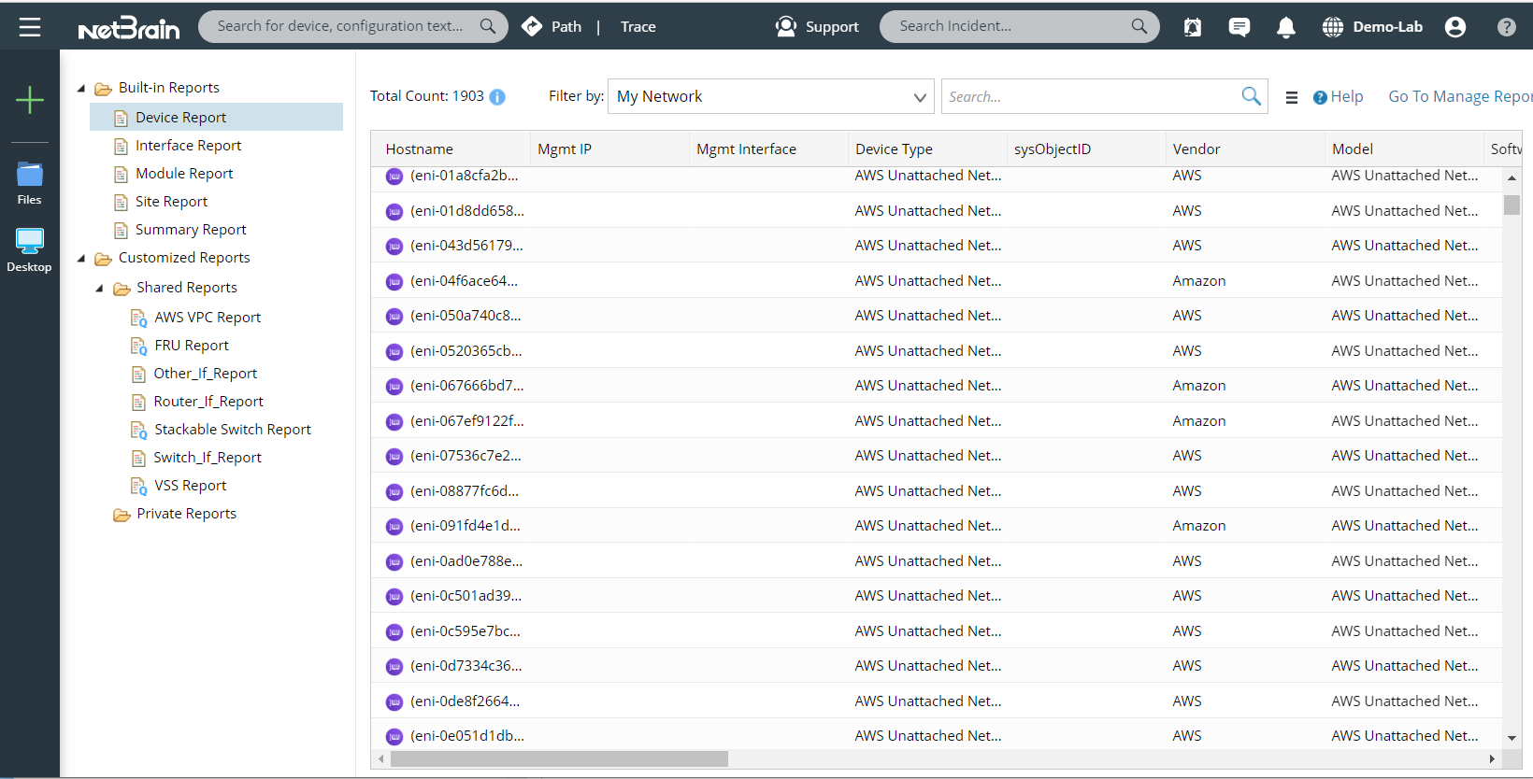Open Stackable Switch Report
This screenshot has height=779, width=1533.
point(233,430)
